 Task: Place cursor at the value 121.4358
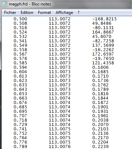(x=103, y=63)
